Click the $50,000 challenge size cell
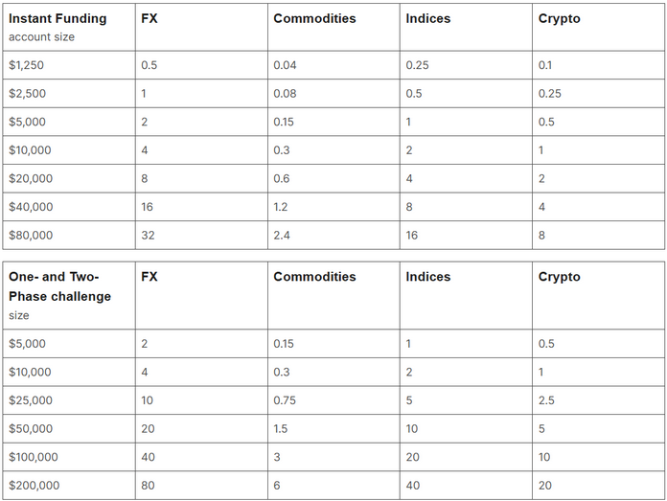This screenshot has height=501, width=667. click(30, 429)
